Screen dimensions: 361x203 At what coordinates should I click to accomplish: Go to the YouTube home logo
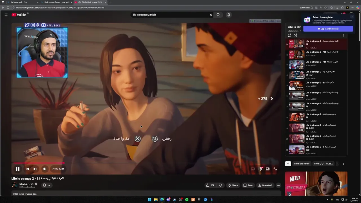tap(19, 15)
